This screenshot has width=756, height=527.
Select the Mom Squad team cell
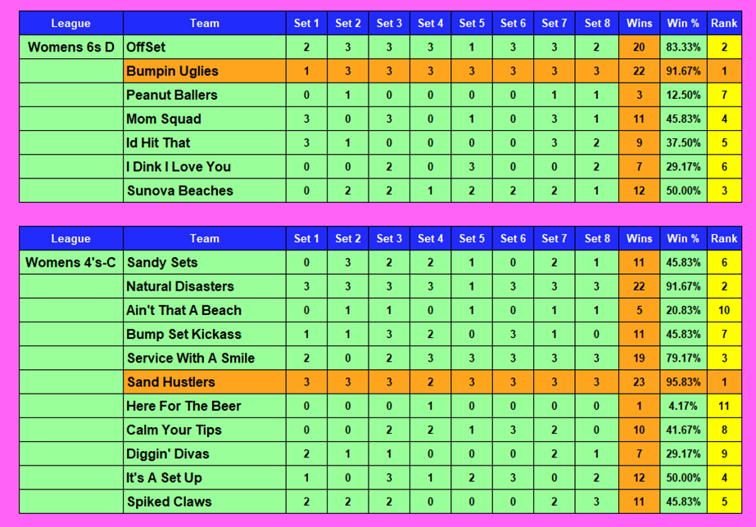click(163, 119)
